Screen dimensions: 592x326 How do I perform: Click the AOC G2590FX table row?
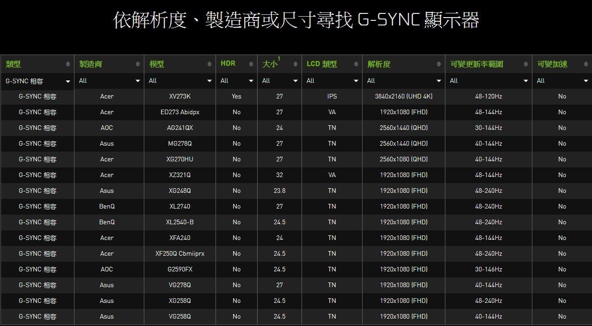(296, 270)
